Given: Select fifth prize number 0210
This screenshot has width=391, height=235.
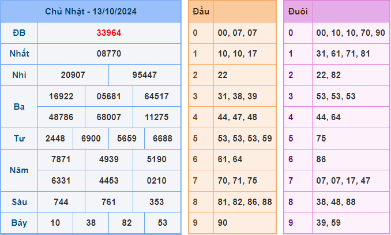Looking at the screenshot, I should click(157, 181).
